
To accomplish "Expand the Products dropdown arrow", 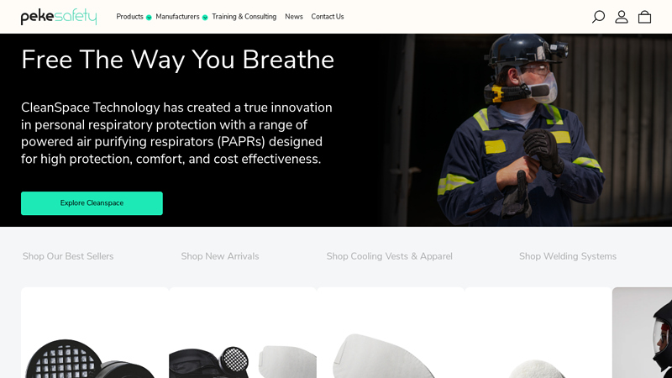I will click(149, 18).
